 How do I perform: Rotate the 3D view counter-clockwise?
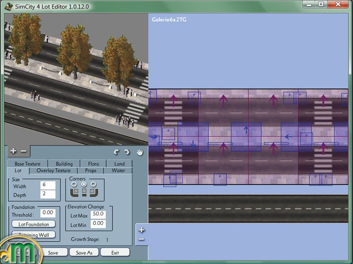(x=127, y=152)
